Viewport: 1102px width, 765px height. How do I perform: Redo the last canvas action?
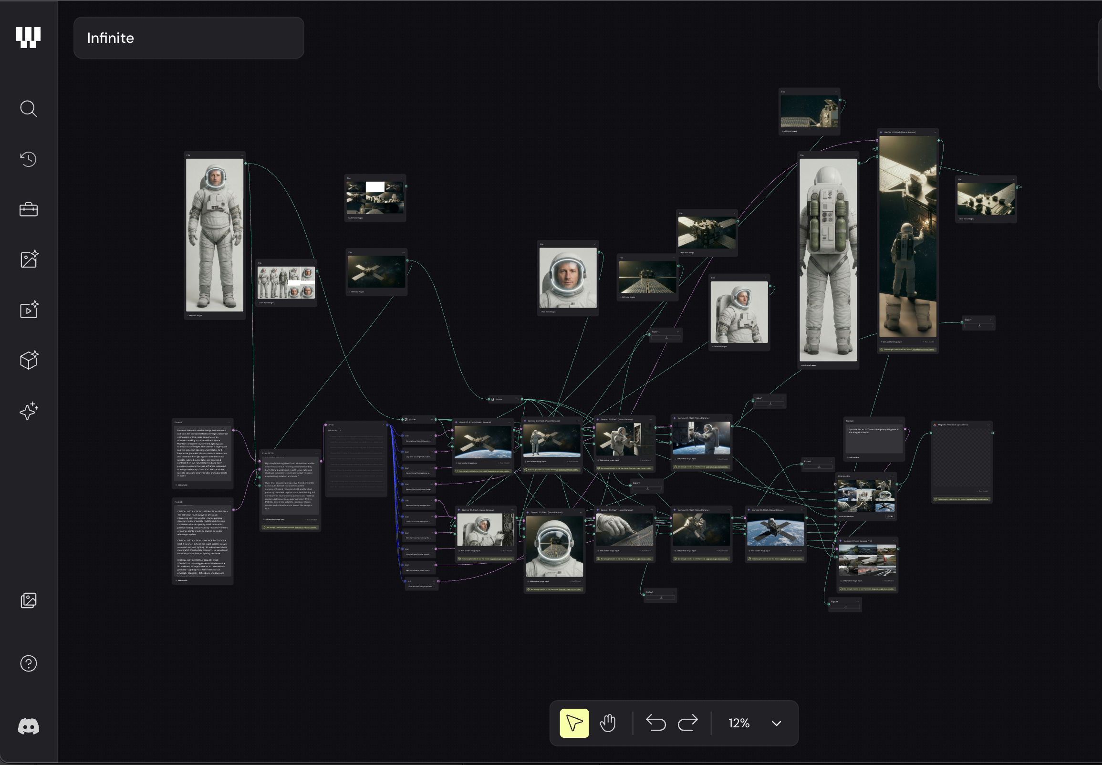point(688,723)
